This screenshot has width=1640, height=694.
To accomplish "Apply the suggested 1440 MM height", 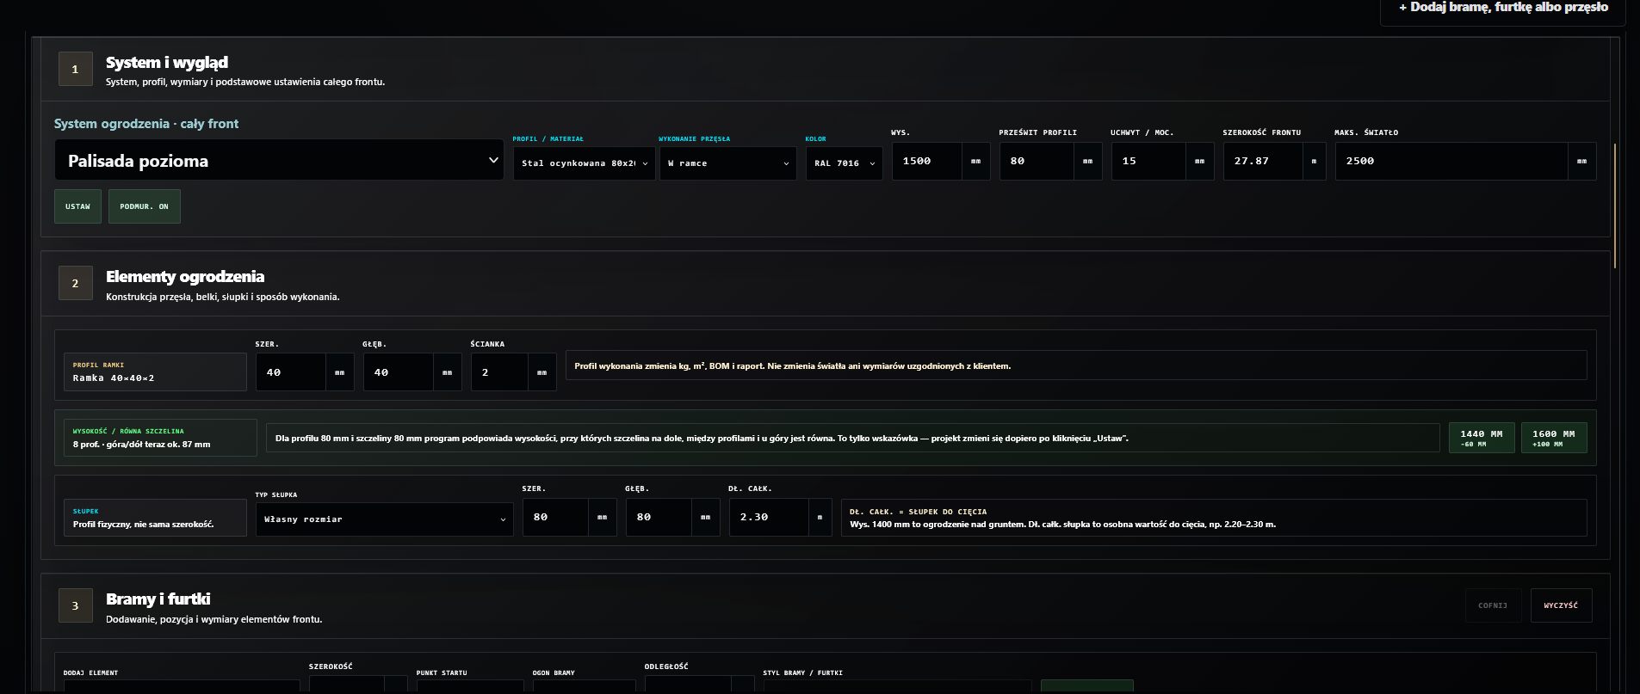I will pos(1482,438).
